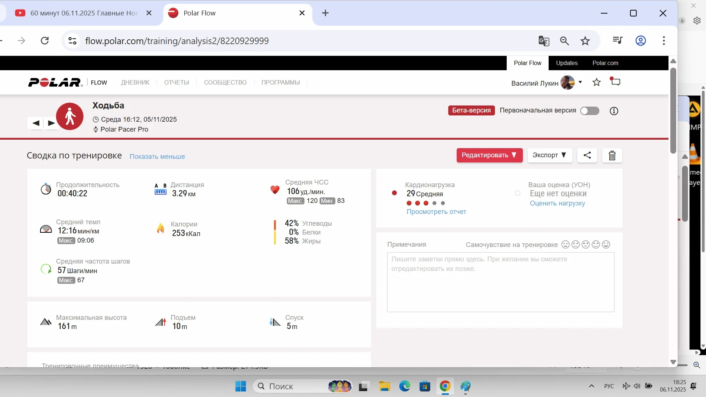The image size is (706, 397).
Task: Open notifications feed icon with red dot
Action: [616, 82]
